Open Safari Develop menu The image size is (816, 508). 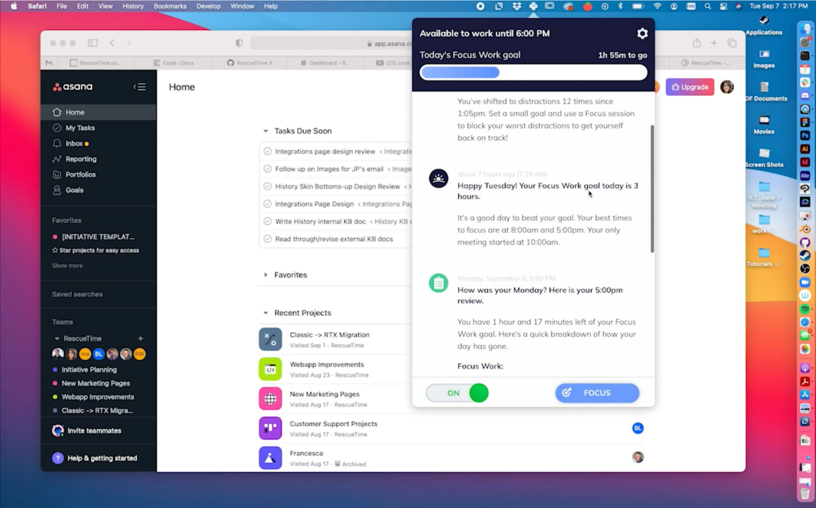[x=208, y=6]
